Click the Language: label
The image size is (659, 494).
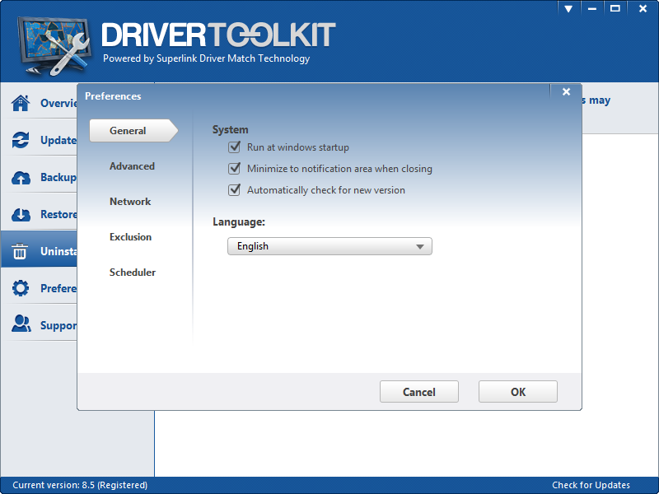(239, 221)
